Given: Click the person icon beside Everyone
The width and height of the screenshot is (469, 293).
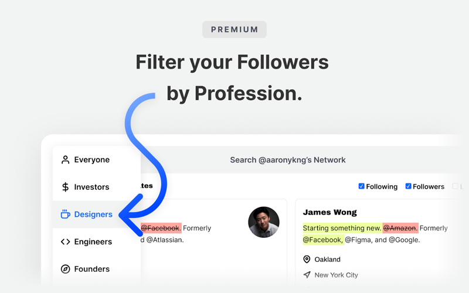Looking at the screenshot, I should (x=66, y=159).
